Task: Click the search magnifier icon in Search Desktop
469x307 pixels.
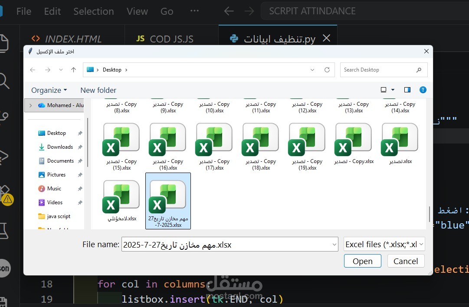Action: tap(419, 70)
